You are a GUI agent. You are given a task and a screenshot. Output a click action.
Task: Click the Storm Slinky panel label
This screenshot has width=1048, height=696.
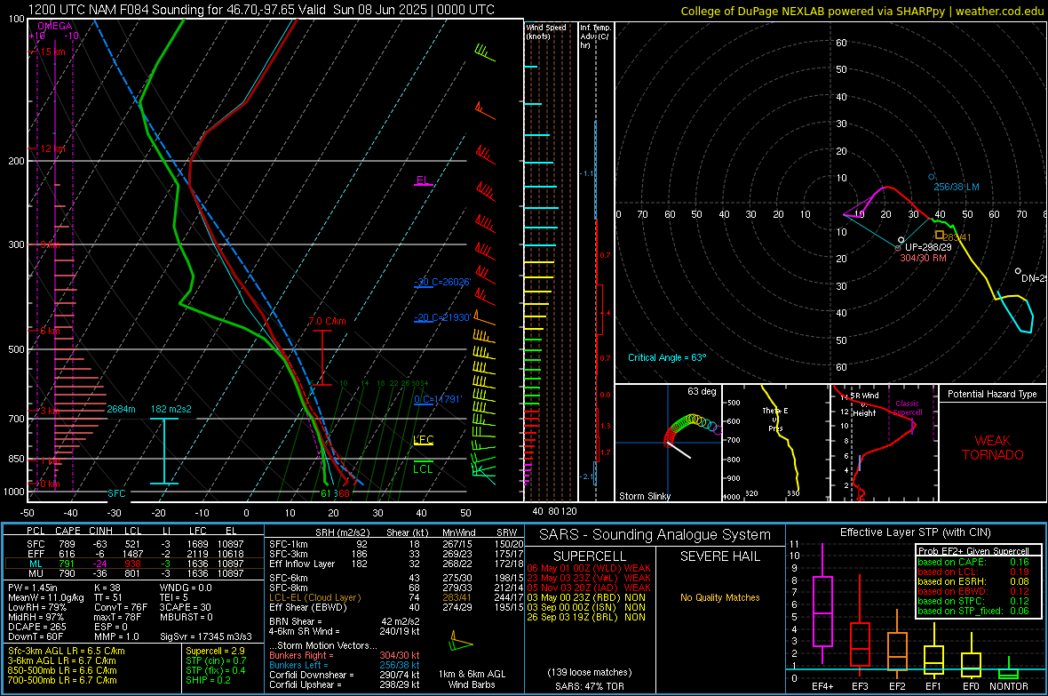tap(645, 496)
